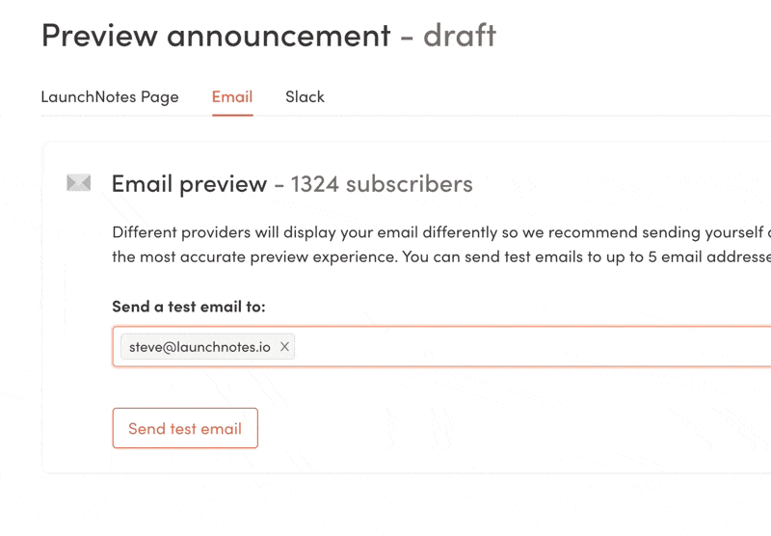Click the orange underline beneath Email tab
The width and height of the screenshot is (771, 536).
[x=232, y=115]
